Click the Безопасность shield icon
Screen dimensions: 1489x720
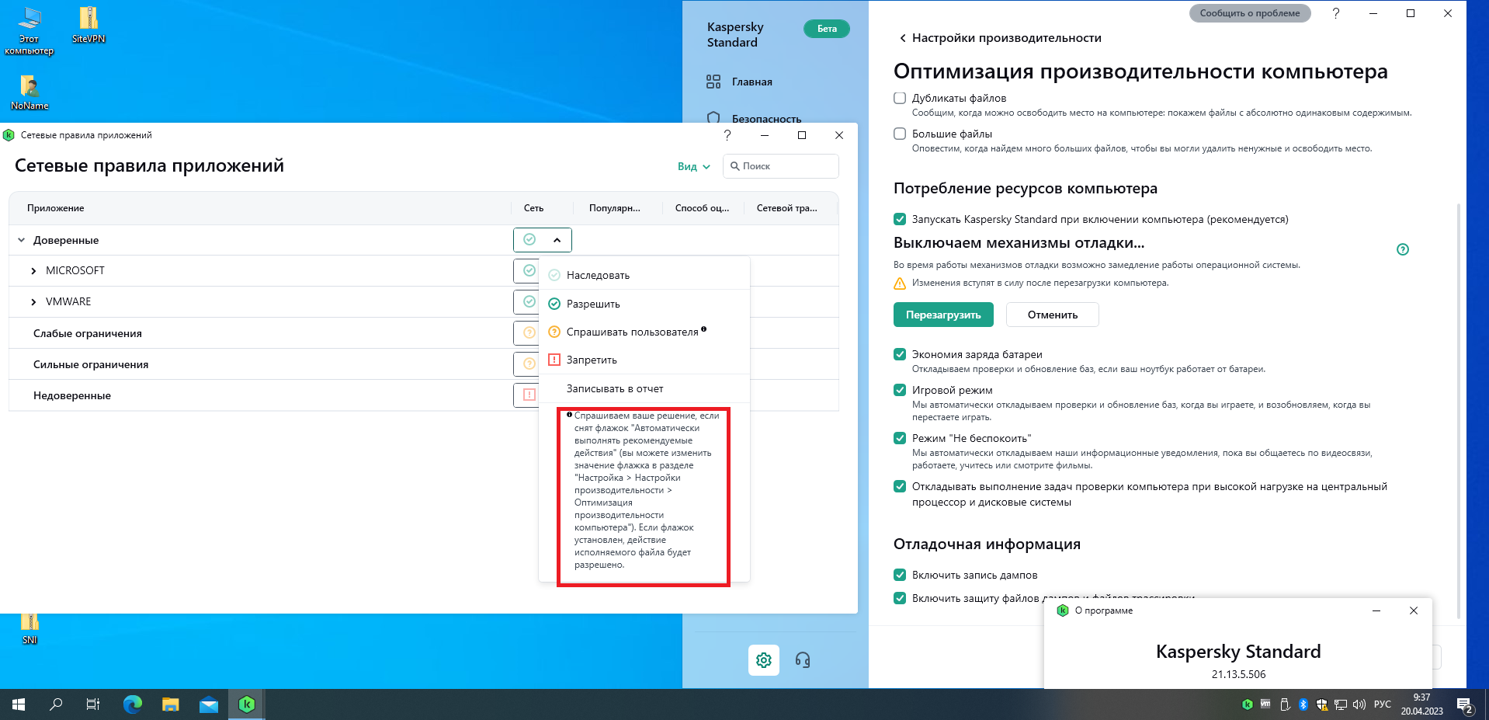click(713, 118)
